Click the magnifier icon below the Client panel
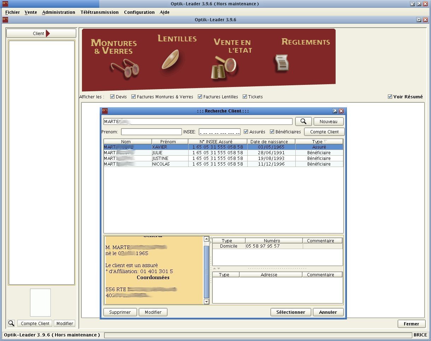The width and height of the screenshot is (431, 341). (x=11, y=323)
